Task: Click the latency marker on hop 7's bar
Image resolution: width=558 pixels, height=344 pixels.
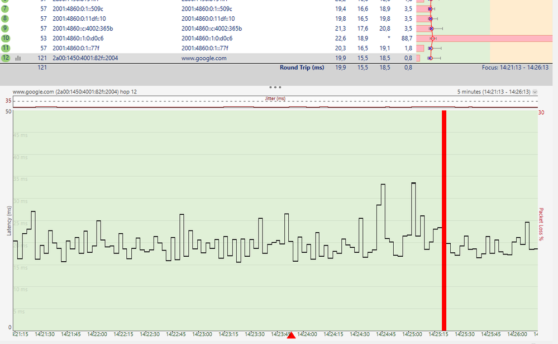Action: click(430, 9)
